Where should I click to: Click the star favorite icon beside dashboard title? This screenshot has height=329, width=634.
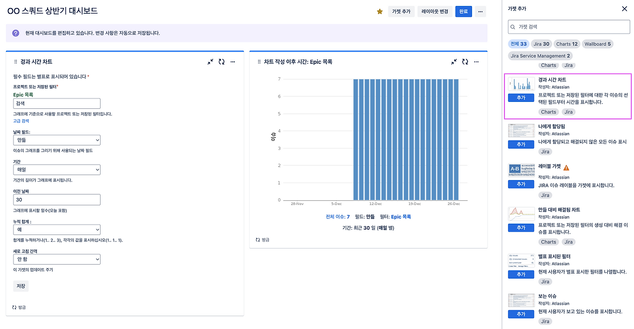coord(380,11)
